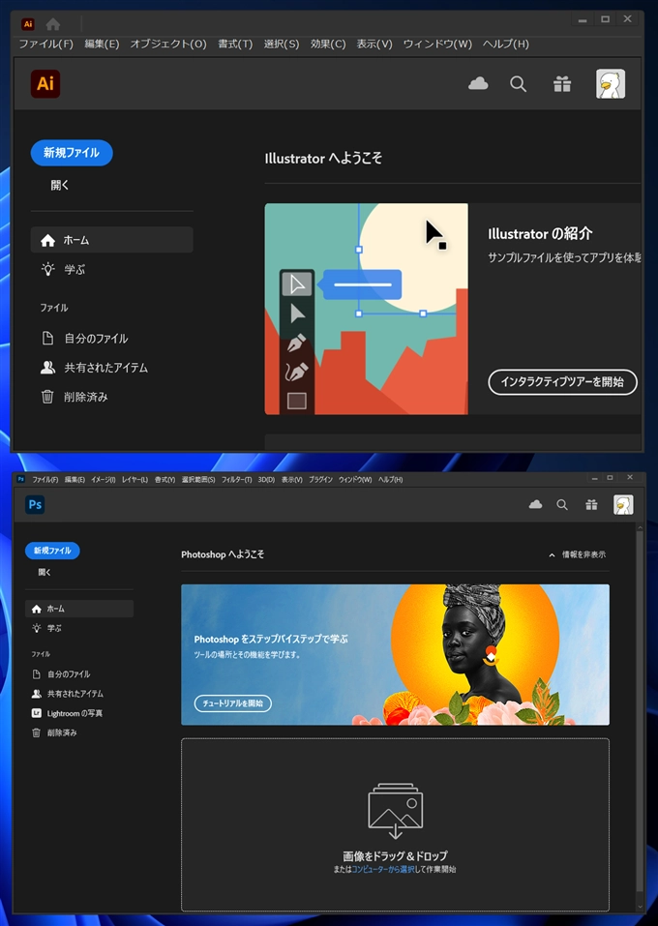Click the small Ps icon in Photoshop title bar
Viewport: 658px width, 926px height.
[20, 479]
